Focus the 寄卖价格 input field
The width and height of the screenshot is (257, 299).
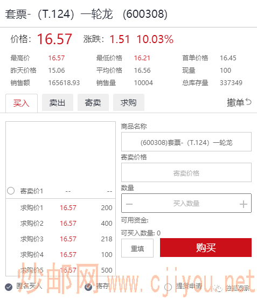pyautogui.click(x=186, y=172)
